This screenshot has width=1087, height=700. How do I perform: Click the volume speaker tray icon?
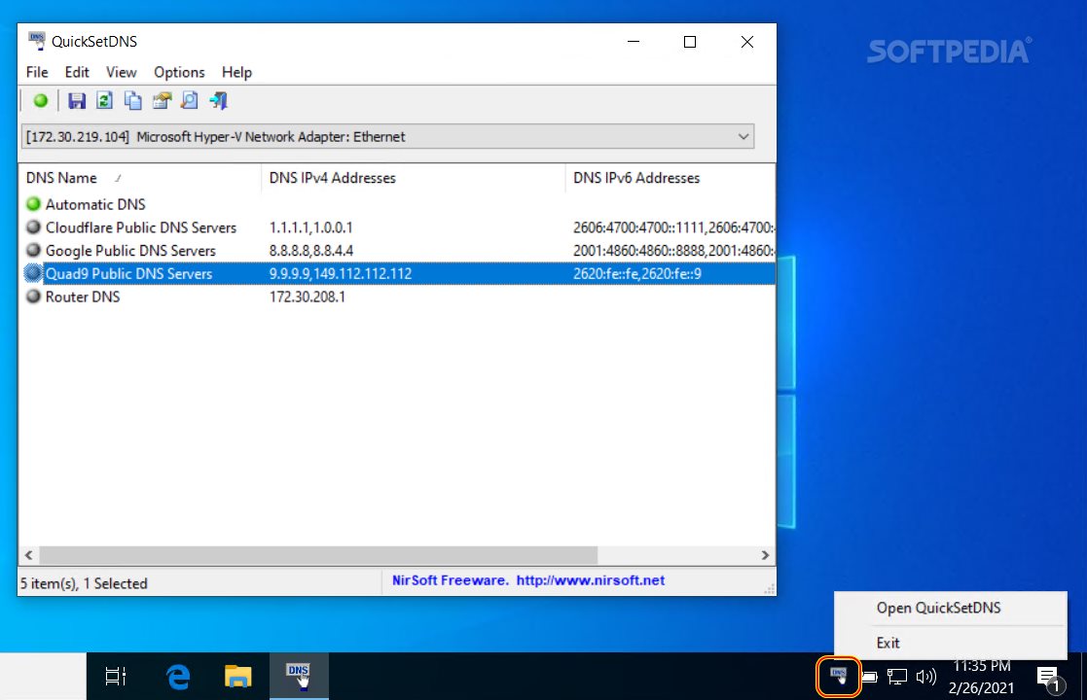(926, 677)
